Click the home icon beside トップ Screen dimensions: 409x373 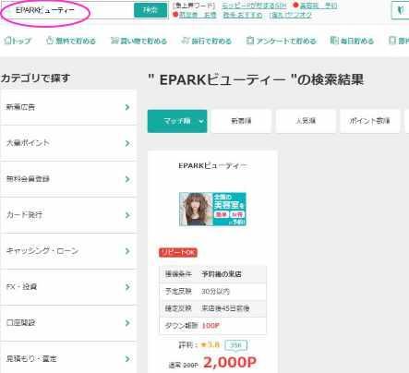pyautogui.click(x=7, y=41)
